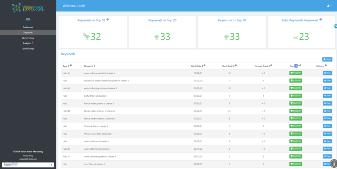Open Analytics in the sidebar
The width and height of the screenshot is (337, 169).
click(27, 43)
